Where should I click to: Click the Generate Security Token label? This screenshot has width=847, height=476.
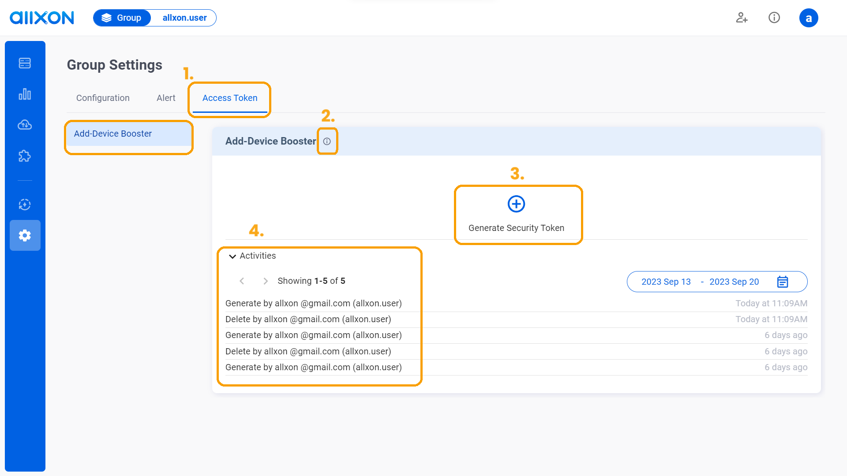coord(516,228)
